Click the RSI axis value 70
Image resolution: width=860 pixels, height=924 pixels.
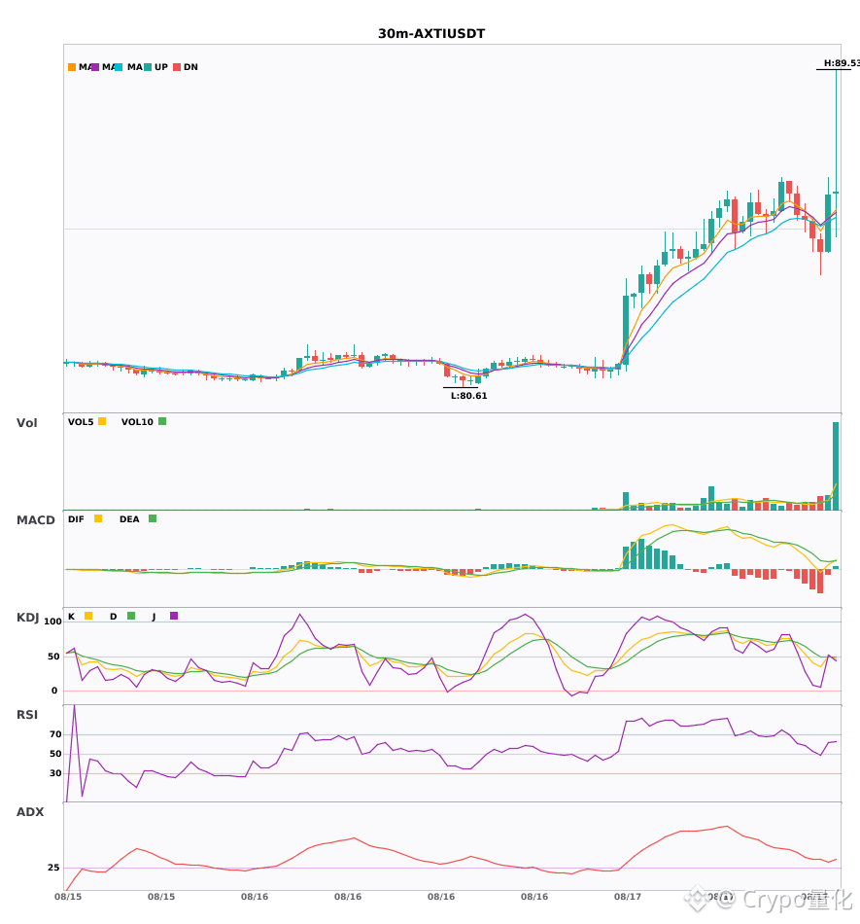pos(55,734)
